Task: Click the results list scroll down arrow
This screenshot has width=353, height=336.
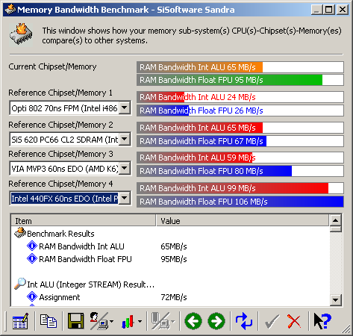Action: coord(335,300)
